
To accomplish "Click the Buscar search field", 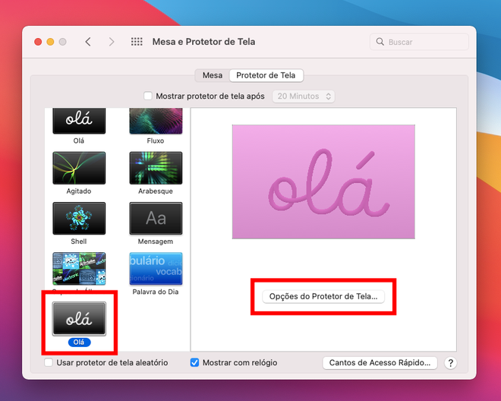I will (x=419, y=42).
